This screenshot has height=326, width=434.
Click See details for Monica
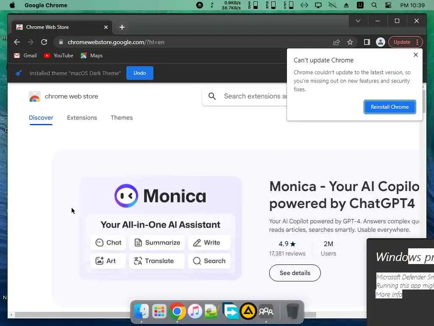pos(295,273)
